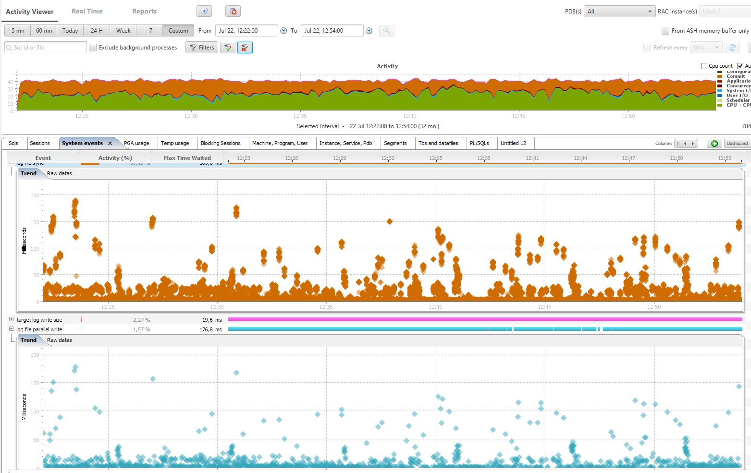Click the red X delete icon button
Image resolution: width=751 pixels, height=473 pixels.
233,11
